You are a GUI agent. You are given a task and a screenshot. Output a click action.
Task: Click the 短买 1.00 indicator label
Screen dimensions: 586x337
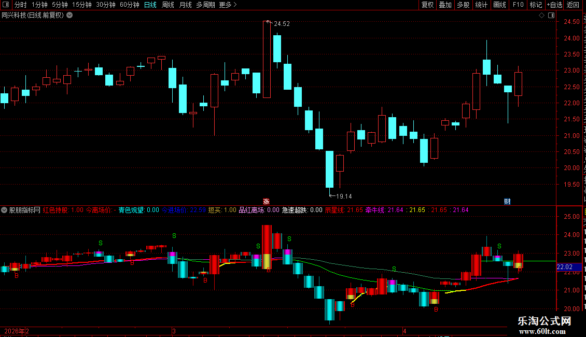(222, 210)
